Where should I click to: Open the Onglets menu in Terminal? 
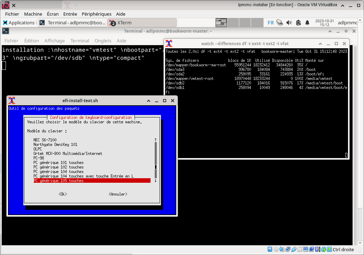103,41
